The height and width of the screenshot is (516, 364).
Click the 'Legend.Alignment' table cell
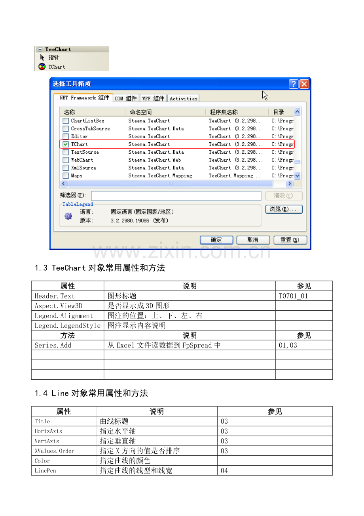[x=68, y=316]
